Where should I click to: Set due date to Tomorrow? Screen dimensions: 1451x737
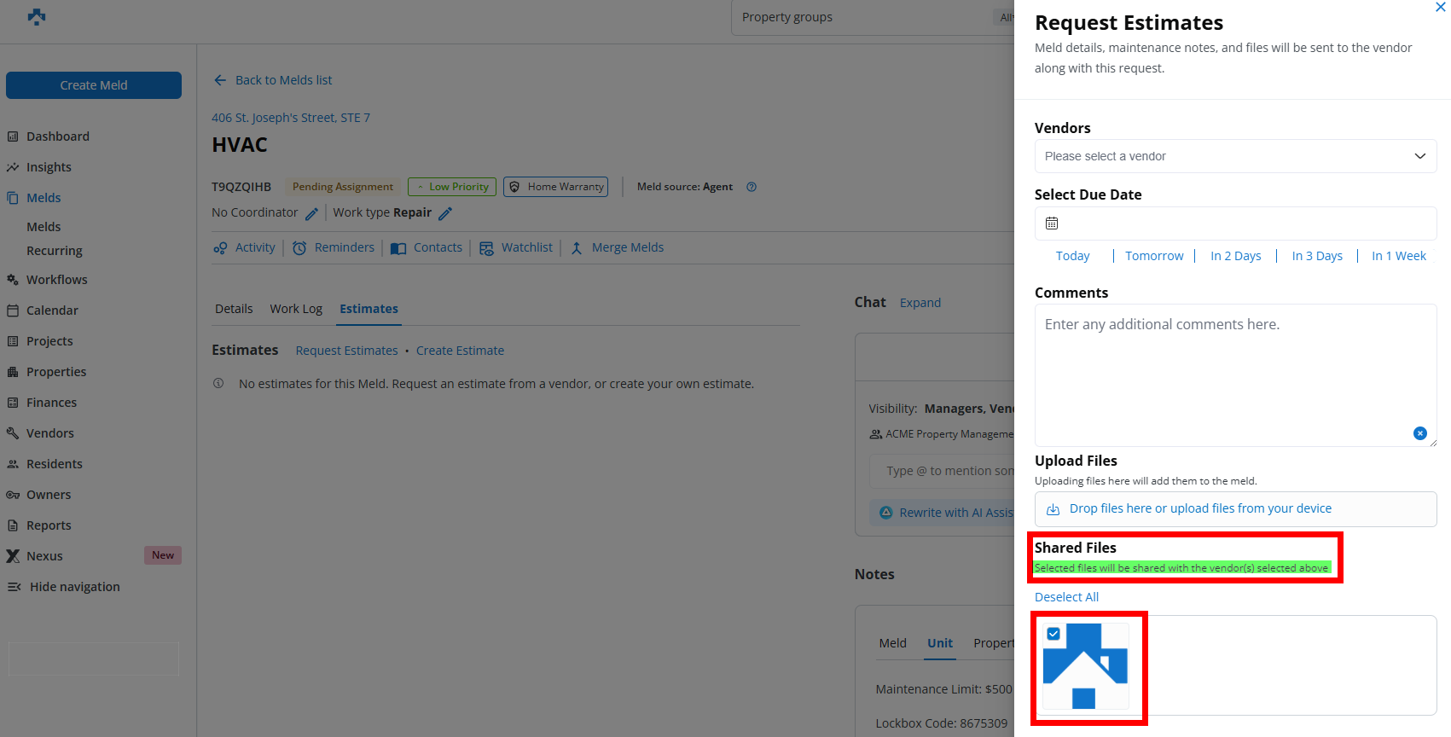point(1153,256)
